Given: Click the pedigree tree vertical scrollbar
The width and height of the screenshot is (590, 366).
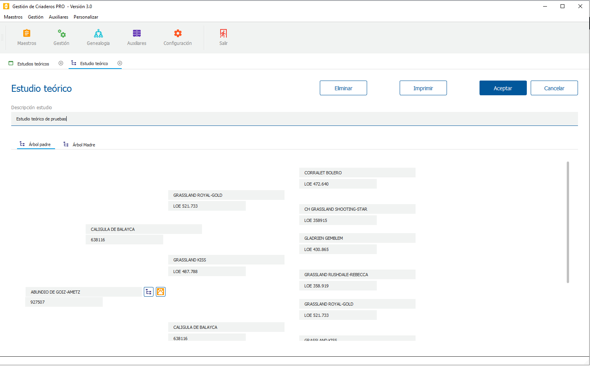Looking at the screenshot, I should 568,222.
